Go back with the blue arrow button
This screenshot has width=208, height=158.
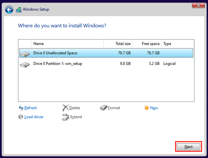tap(9, 10)
